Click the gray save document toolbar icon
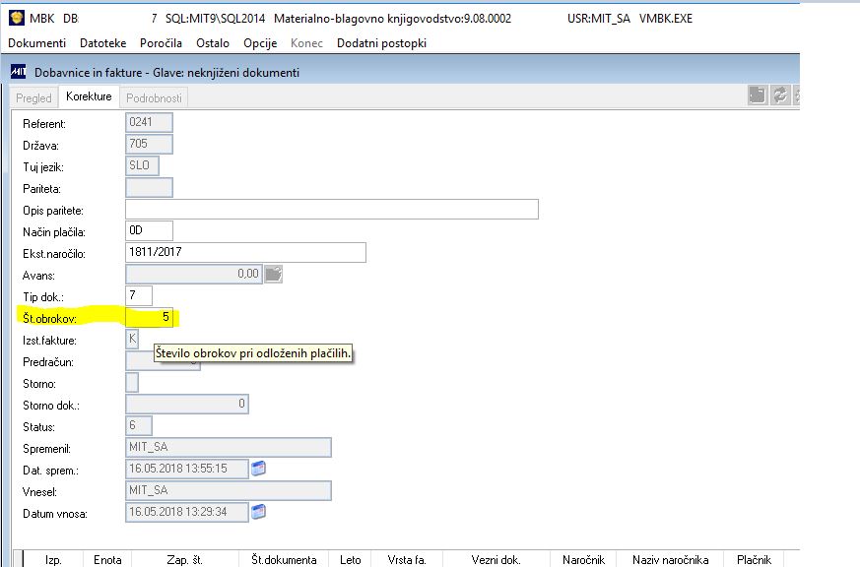 click(757, 95)
